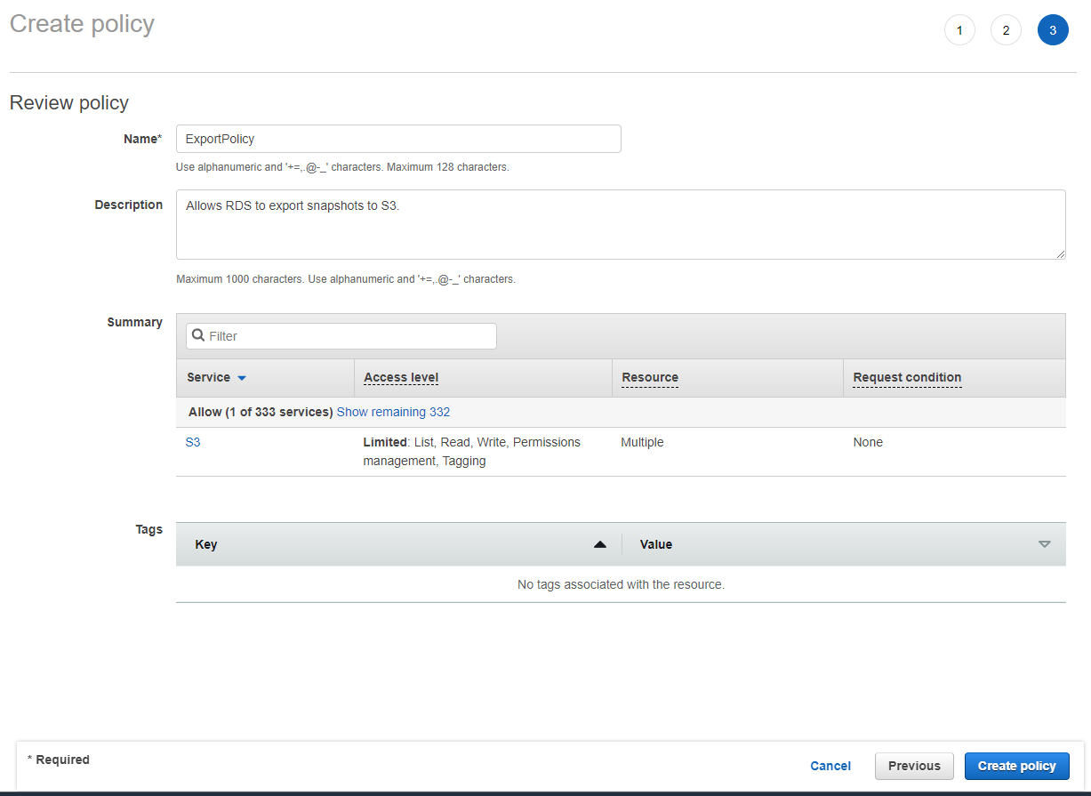The width and height of the screenshot is (1091, 796).
Task: Go to wizard step 2
Action: click(1006, 30)
